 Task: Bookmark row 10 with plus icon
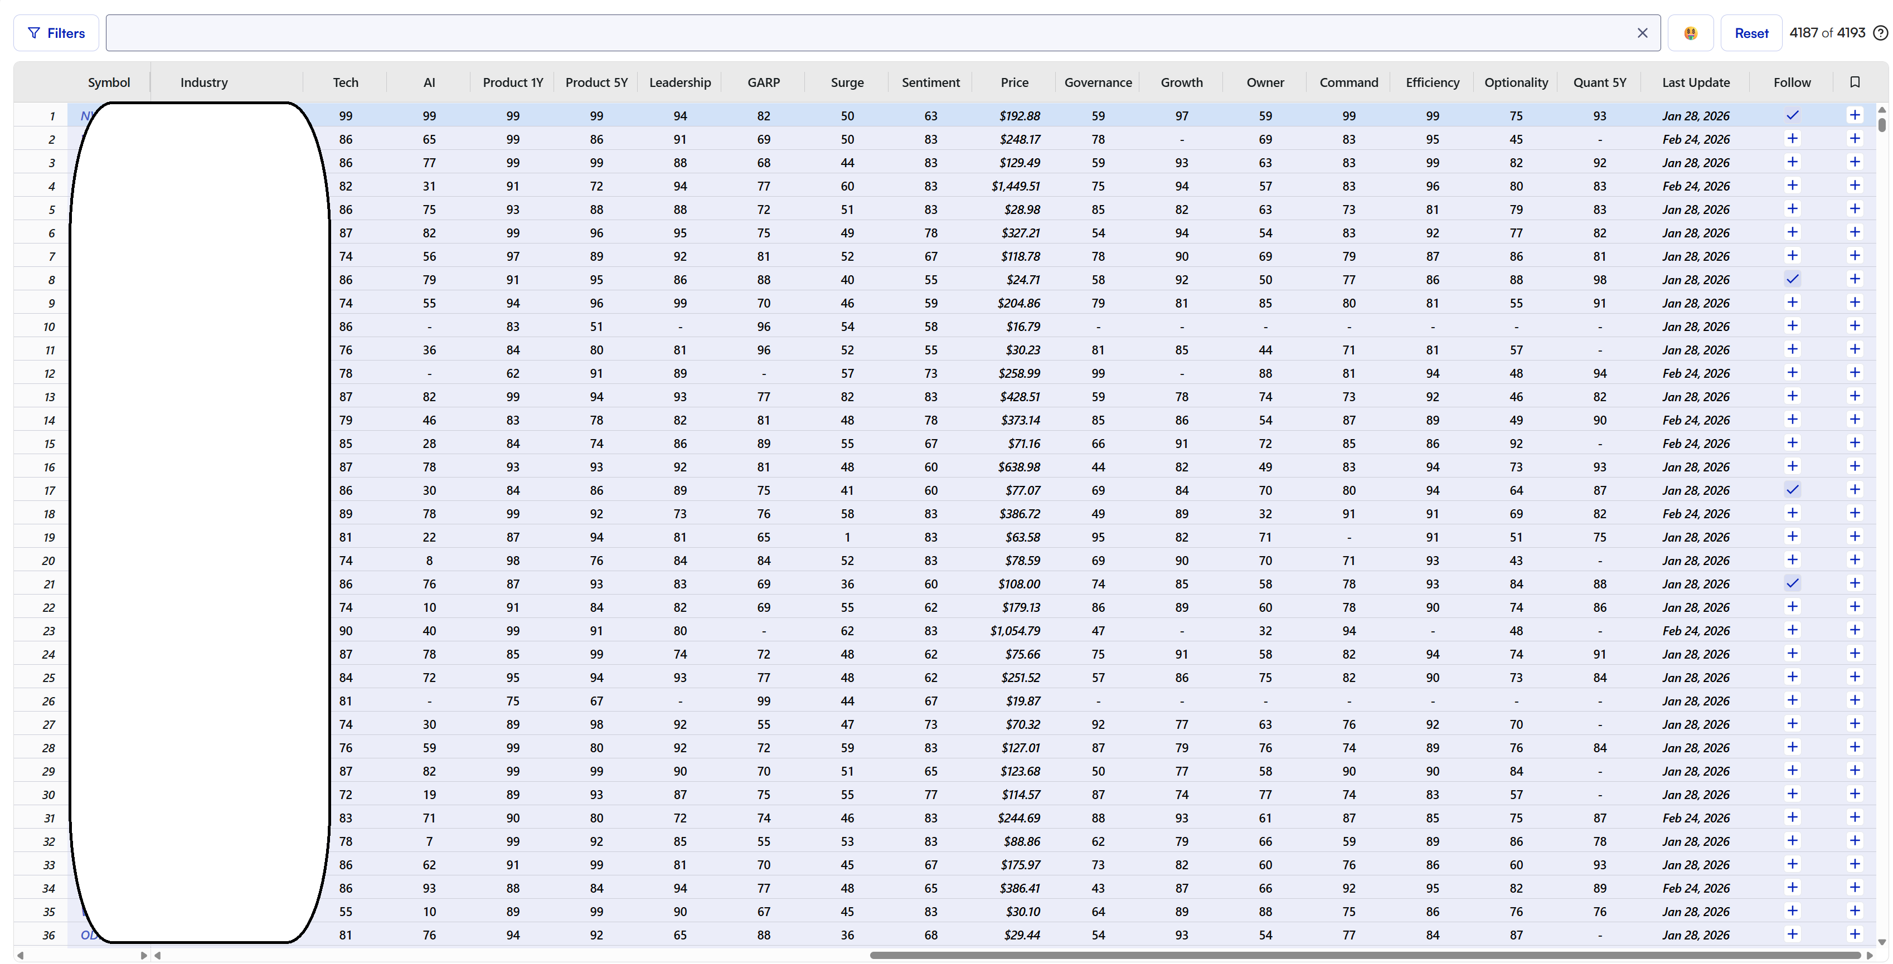click(1854, 326)
